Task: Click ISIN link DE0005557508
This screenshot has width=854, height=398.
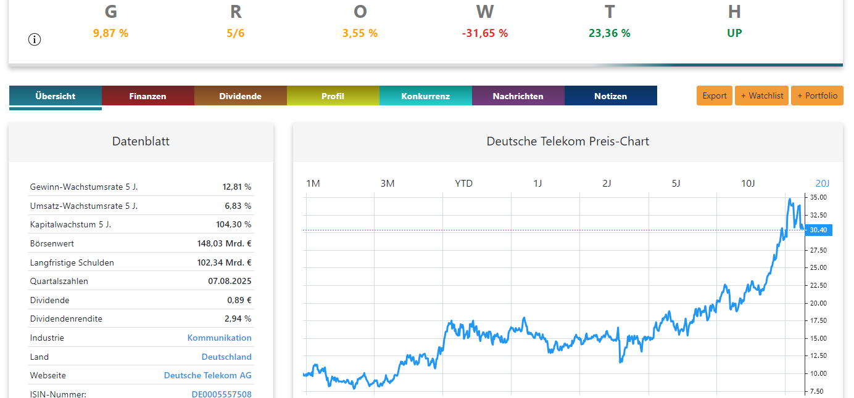Action: (222, 394)
